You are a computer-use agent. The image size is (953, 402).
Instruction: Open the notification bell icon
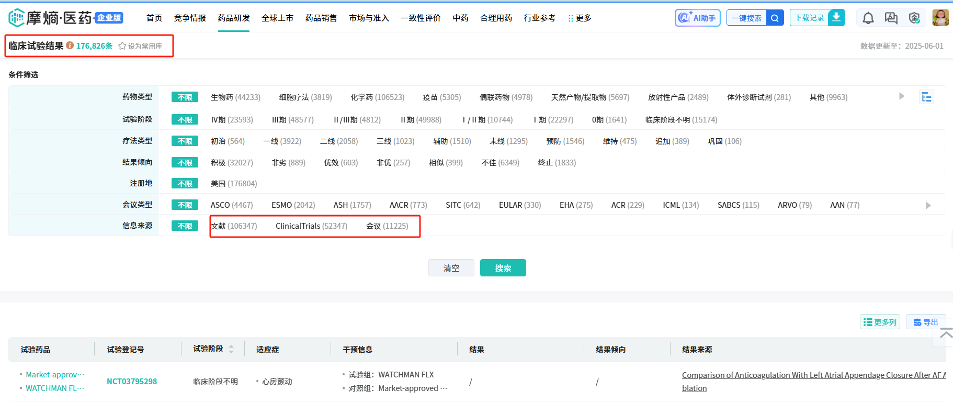pyautogui.click(x=868, y=18)
